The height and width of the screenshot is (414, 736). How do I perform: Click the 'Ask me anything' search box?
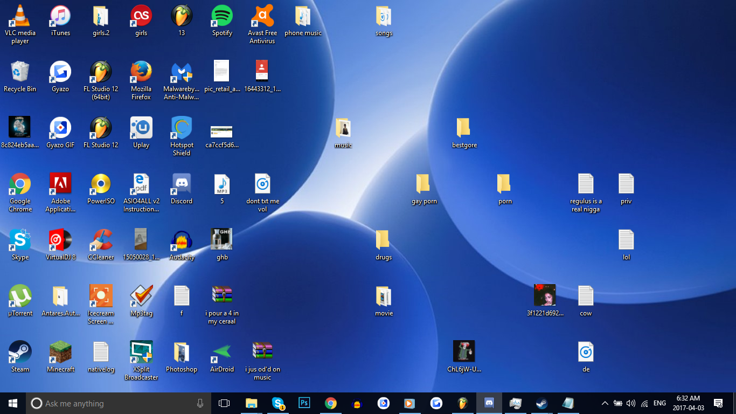click(119, 403)
